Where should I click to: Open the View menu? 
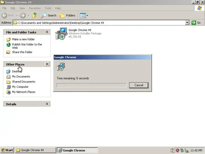click(x=22, y=8)
